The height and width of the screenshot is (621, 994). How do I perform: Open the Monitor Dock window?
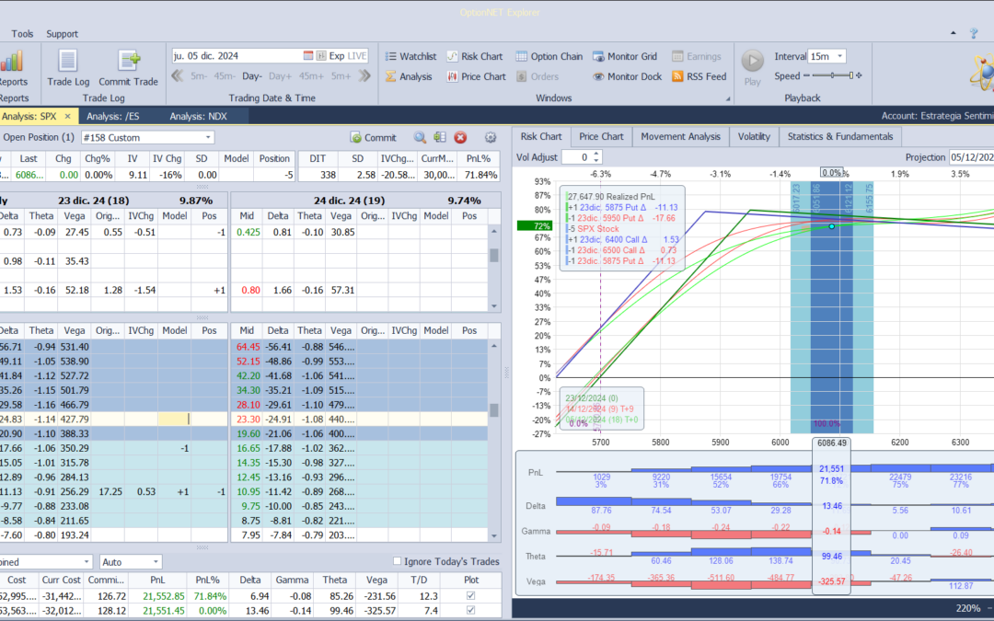[x=627, y=76]
